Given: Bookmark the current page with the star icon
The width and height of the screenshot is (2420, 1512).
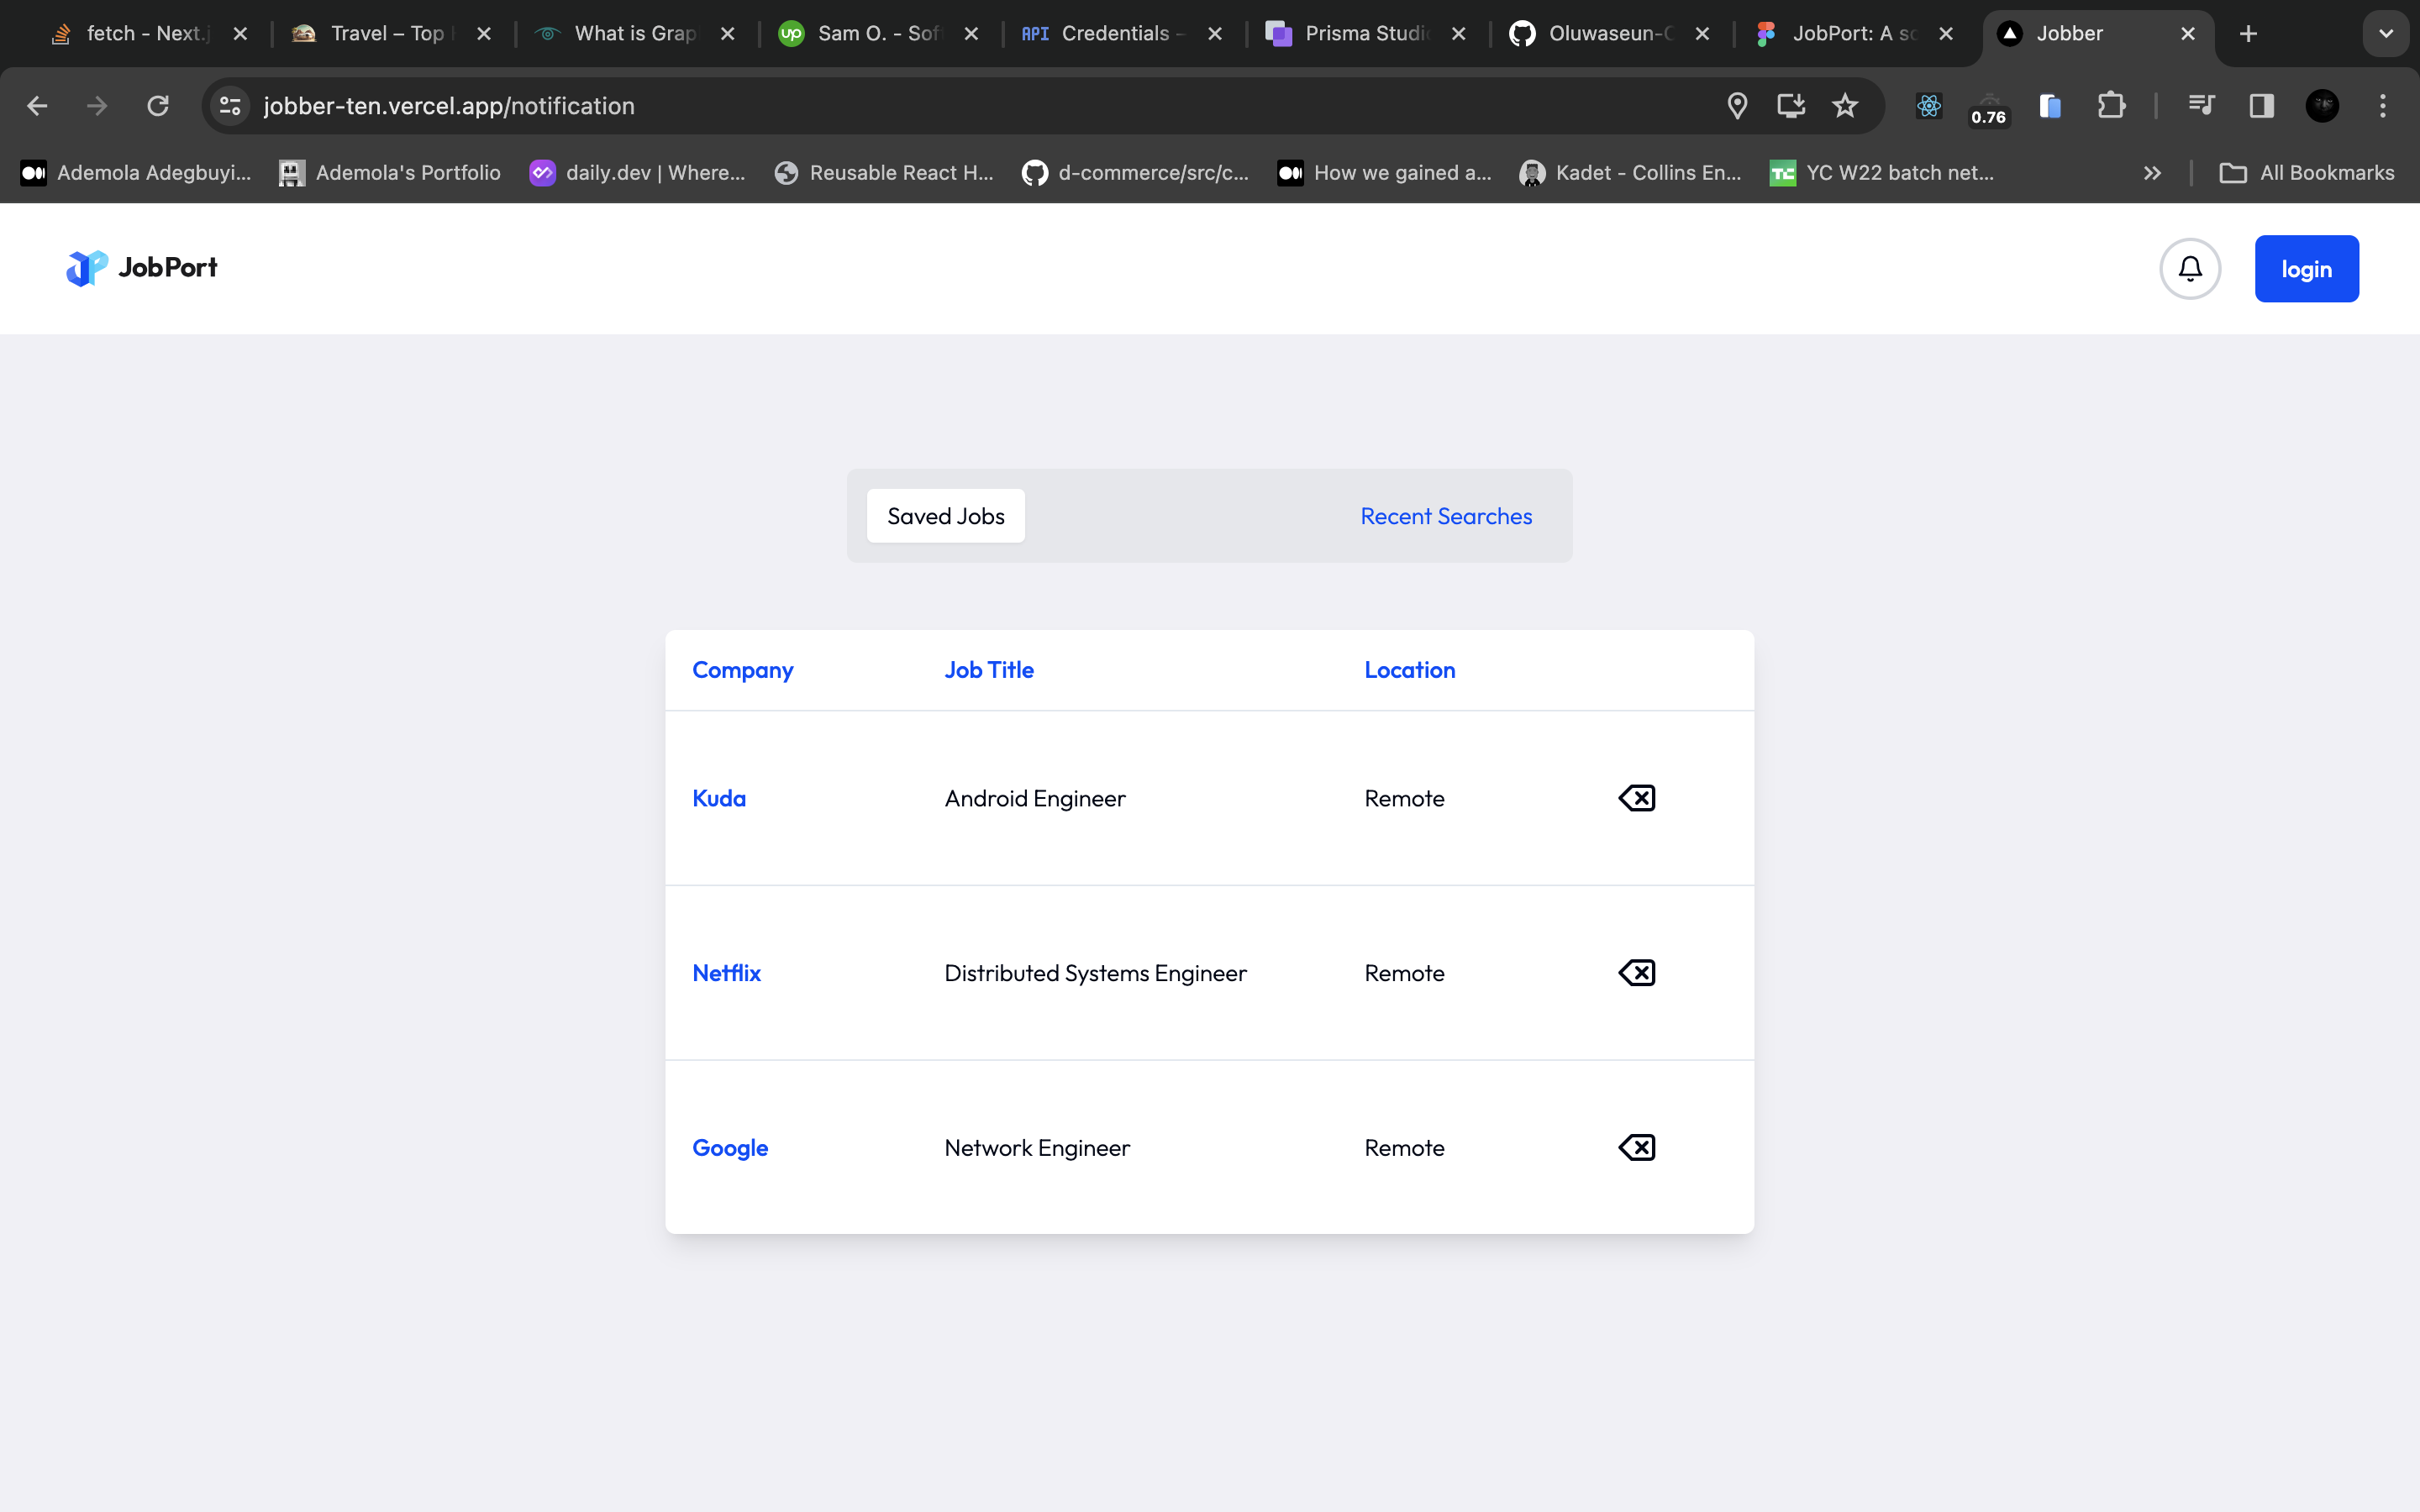Looking at the screenshot, I should click(1845, 106).
